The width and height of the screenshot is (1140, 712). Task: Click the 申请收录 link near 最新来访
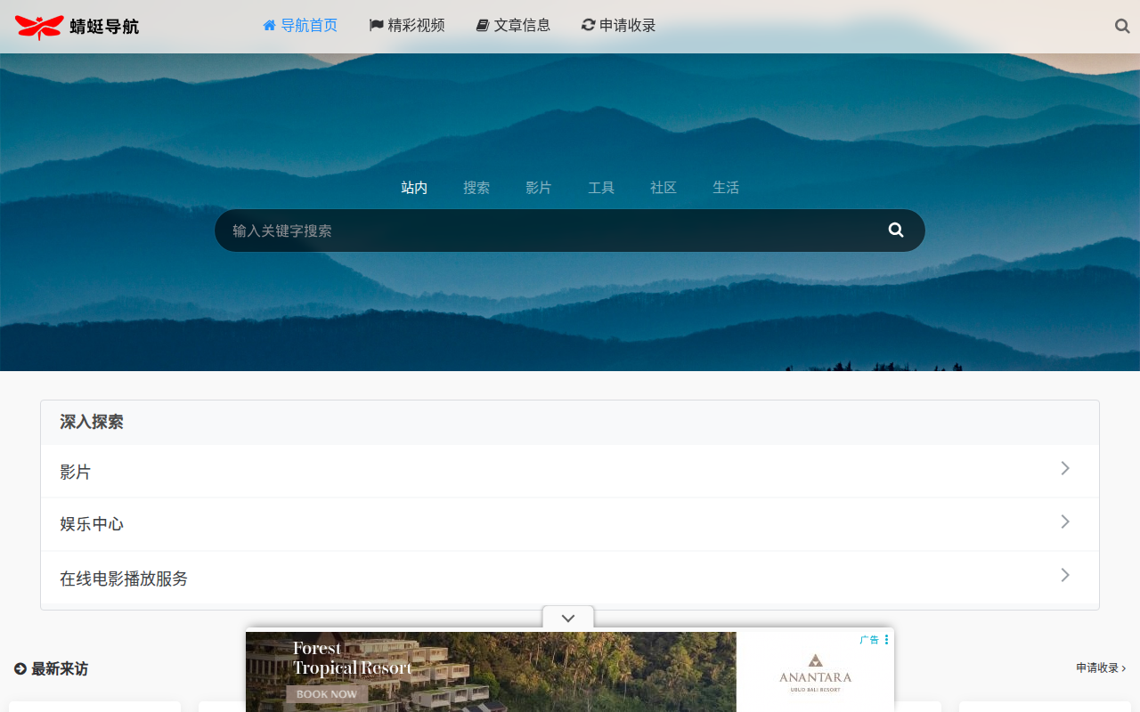point(1101,668)
